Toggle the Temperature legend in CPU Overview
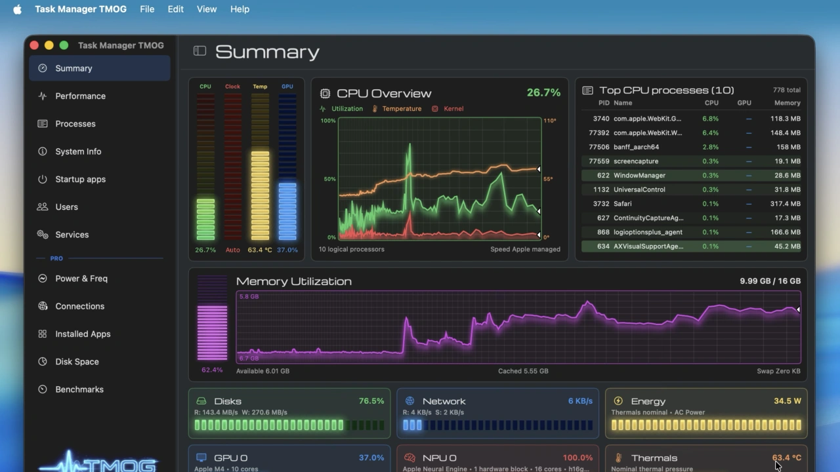Image resolution: width=840 pixels, height=472 pixels. pyautogui.click(x=397, y=109)
